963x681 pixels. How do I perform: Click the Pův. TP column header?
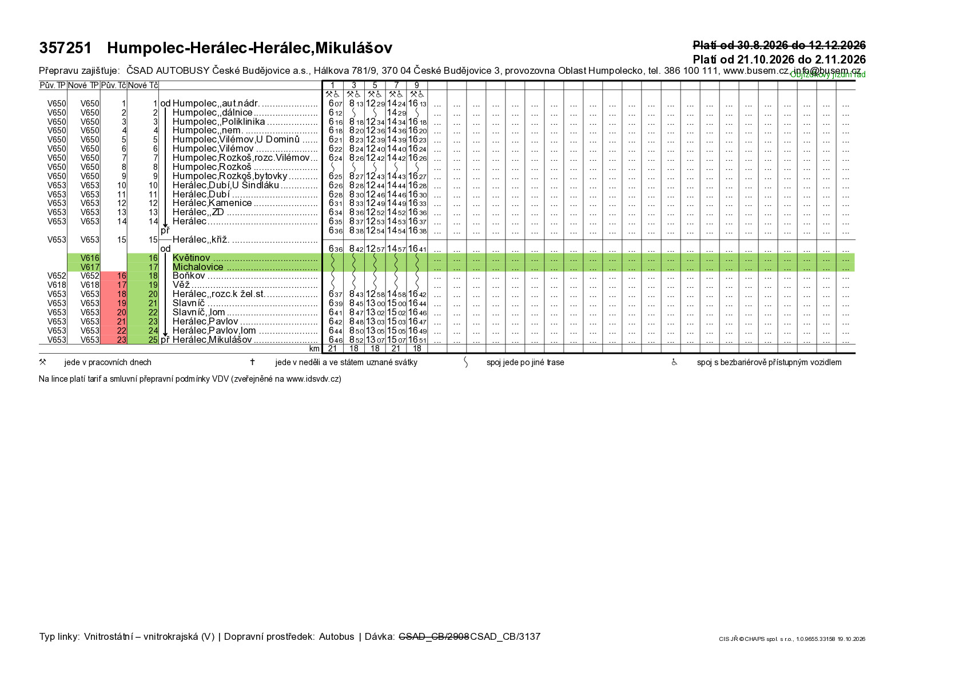coord(53,85)
